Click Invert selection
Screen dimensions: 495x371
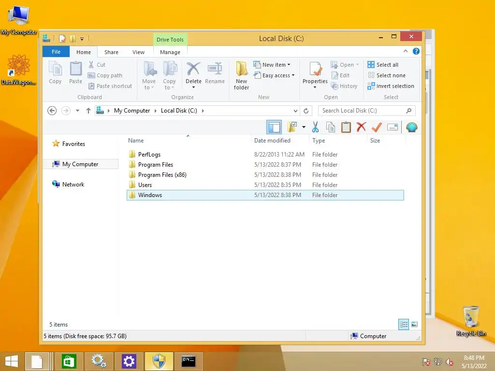coord(391,86)
